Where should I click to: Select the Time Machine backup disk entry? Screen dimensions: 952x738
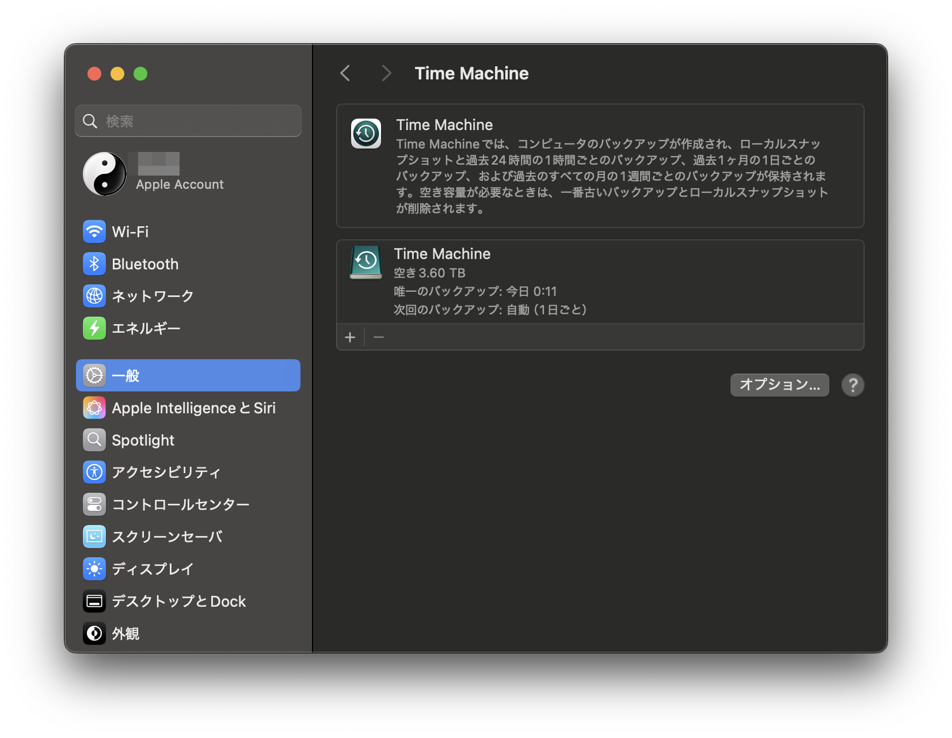coord(600,281)
